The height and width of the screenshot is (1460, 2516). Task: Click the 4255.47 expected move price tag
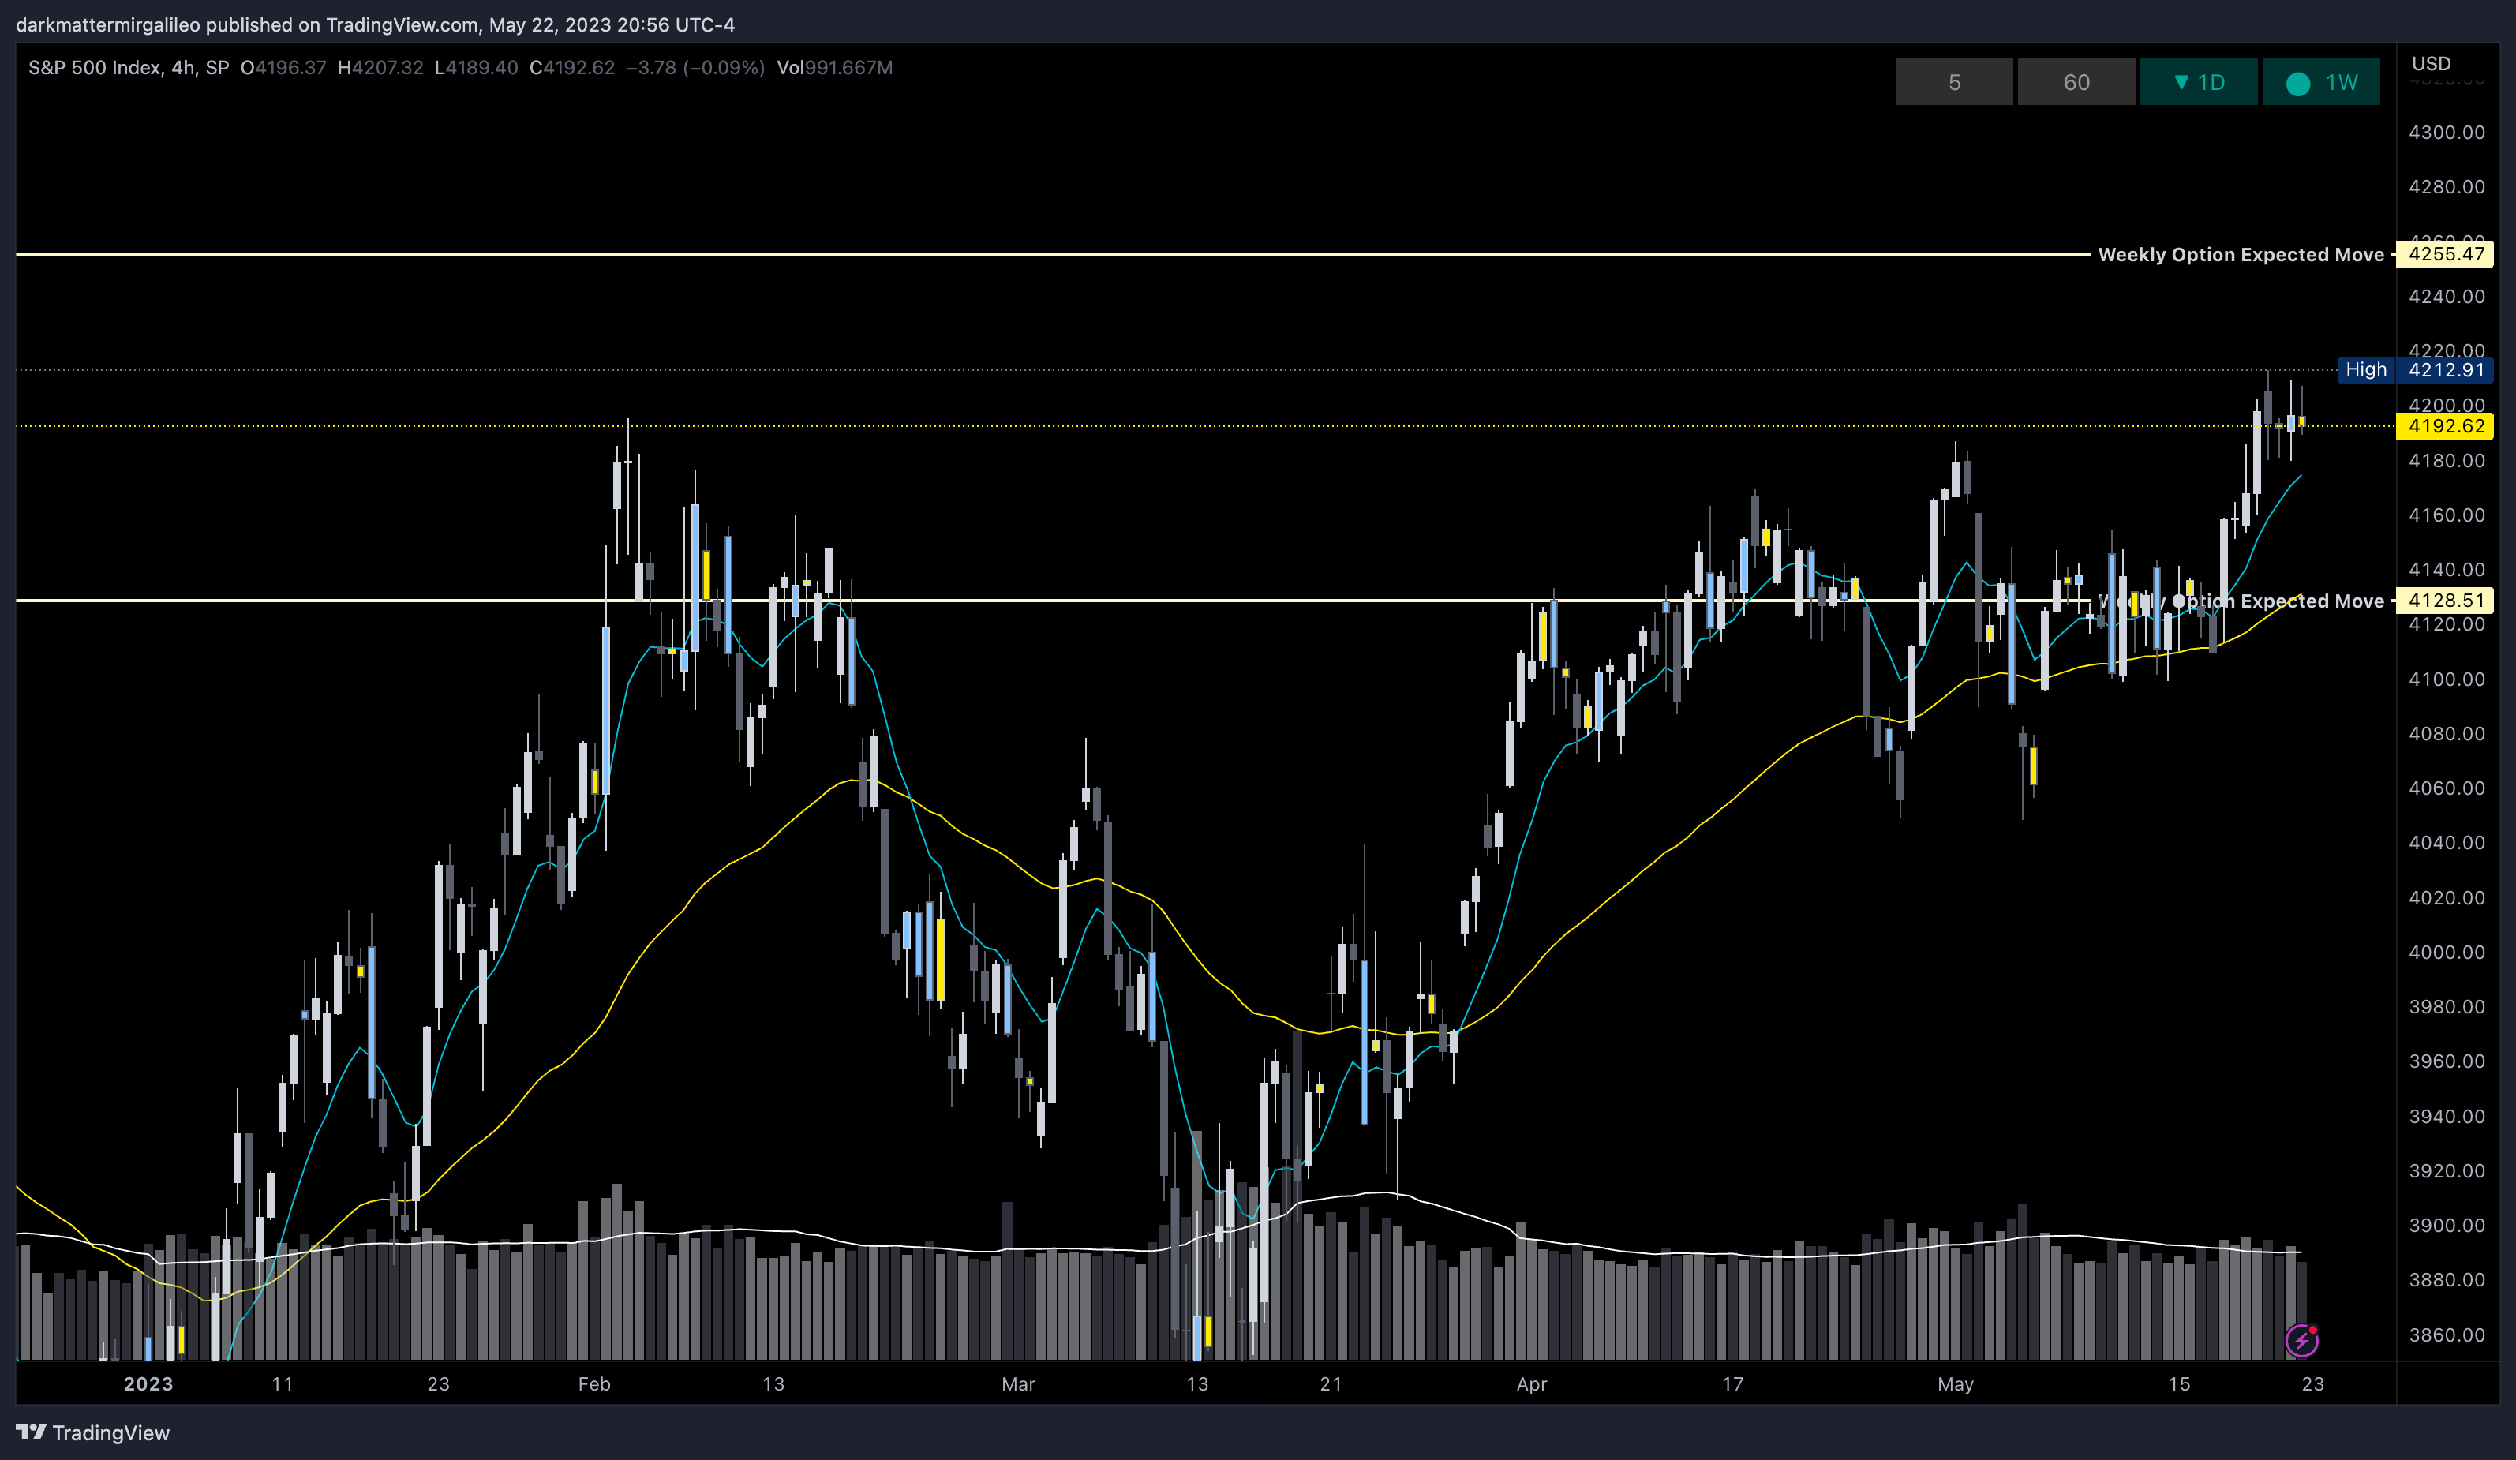click(x=2445, y=253)
